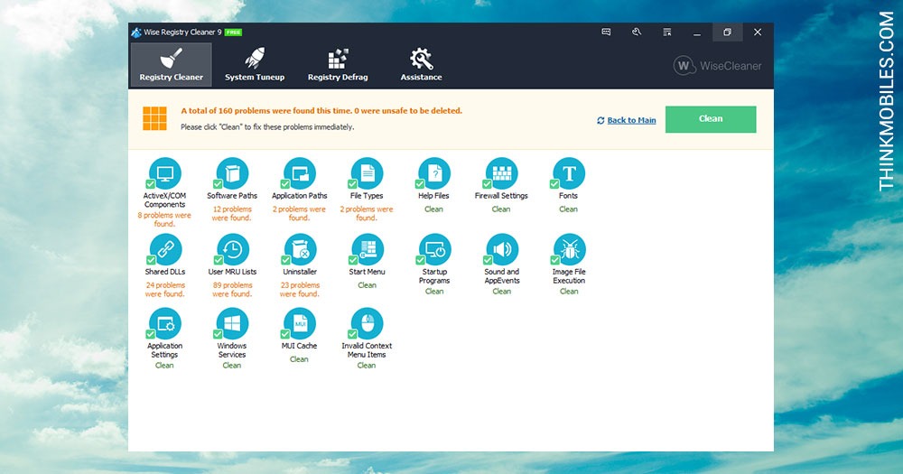Click the 'A total of 160 problems' summary text
The width and height of the screenshot is (903, 474).
point(321,110)
